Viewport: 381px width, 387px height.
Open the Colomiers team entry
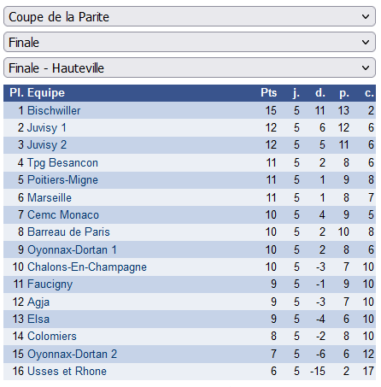click(x=52, y=337)
